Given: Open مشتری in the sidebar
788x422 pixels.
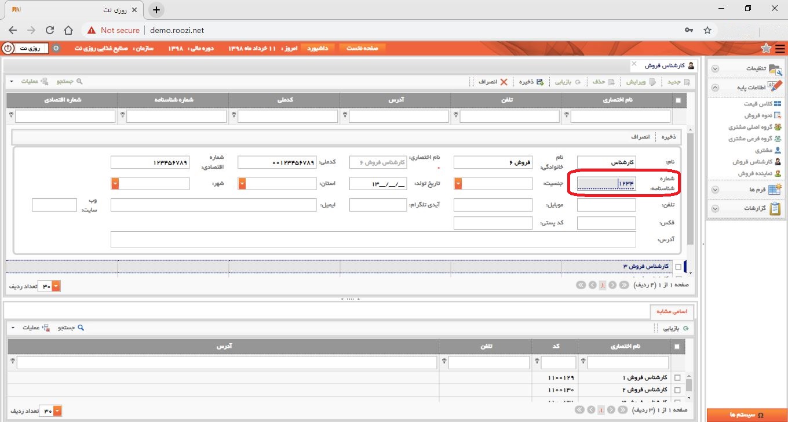Looking at the screenshot, I should click(x=768, y=151).
